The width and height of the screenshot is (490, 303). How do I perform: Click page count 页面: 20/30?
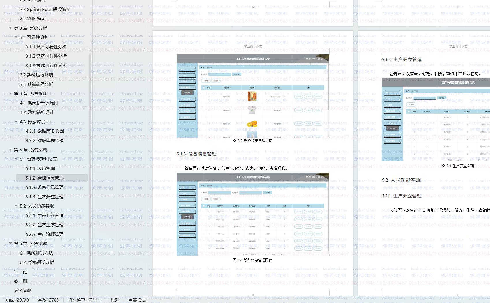click(17, 300)
